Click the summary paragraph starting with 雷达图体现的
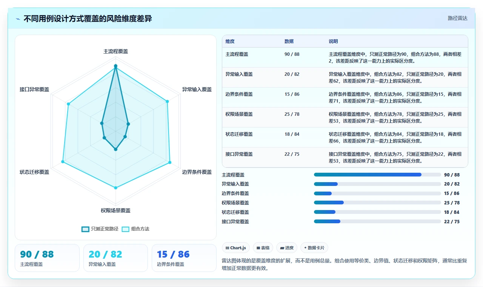 click(x=344, y=265)
